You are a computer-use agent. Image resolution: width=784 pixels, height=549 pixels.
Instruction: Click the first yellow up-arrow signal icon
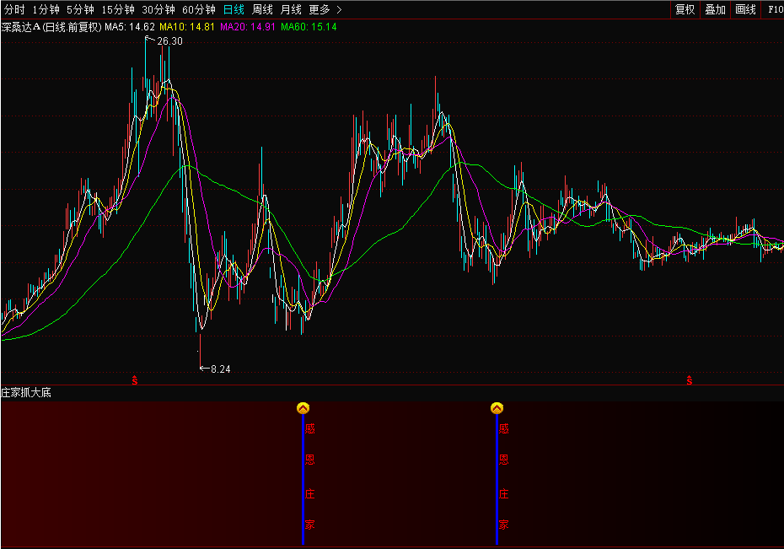point(303,408)
